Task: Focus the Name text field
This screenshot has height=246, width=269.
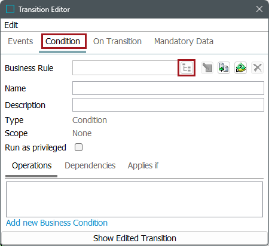Action: (x=168, y=88)
